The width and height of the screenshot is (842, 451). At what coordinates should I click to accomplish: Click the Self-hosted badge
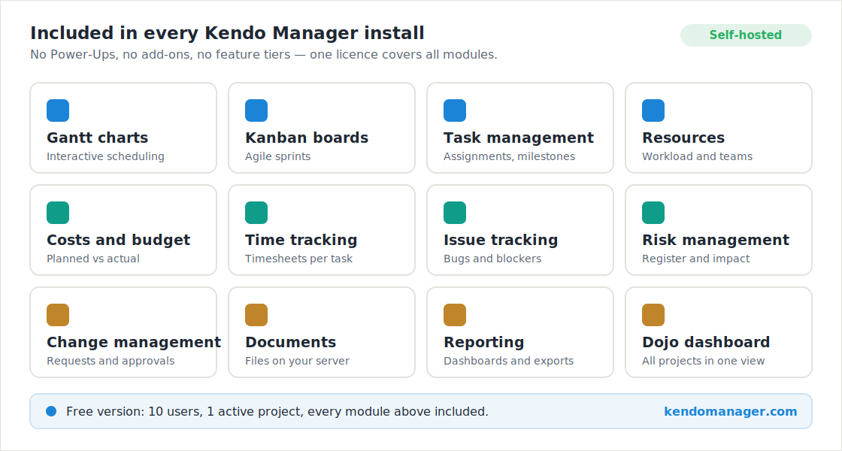click(x=746, y=35)
